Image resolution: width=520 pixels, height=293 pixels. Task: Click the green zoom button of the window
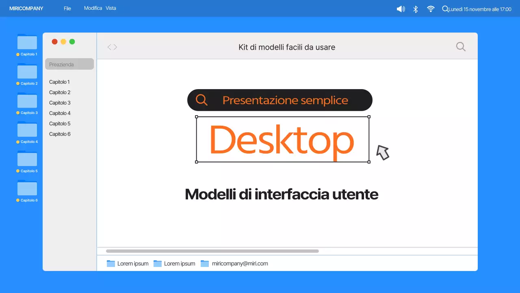[72, 41]
